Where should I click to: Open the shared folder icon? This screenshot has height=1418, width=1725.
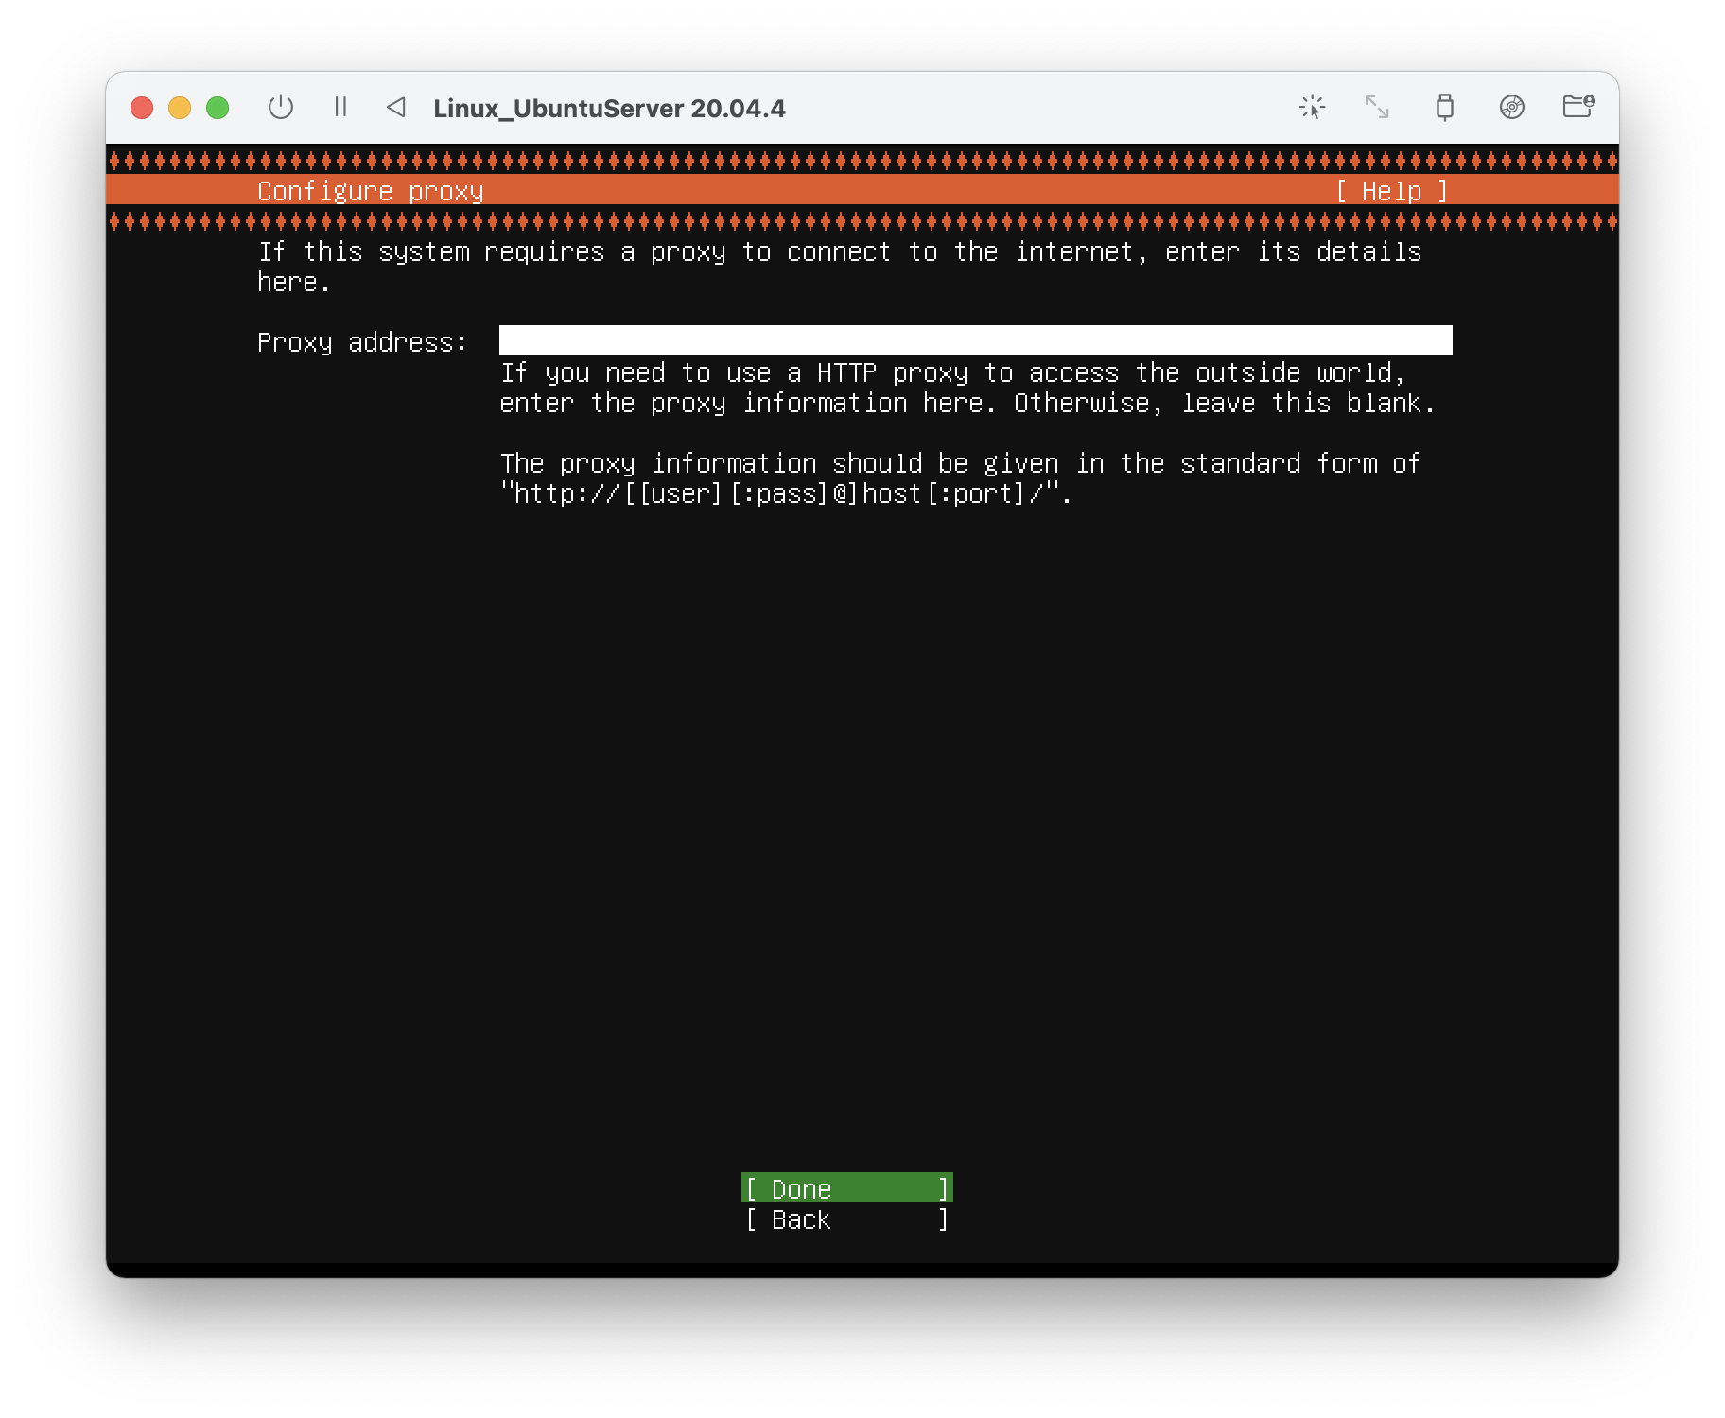point(1578,107)
